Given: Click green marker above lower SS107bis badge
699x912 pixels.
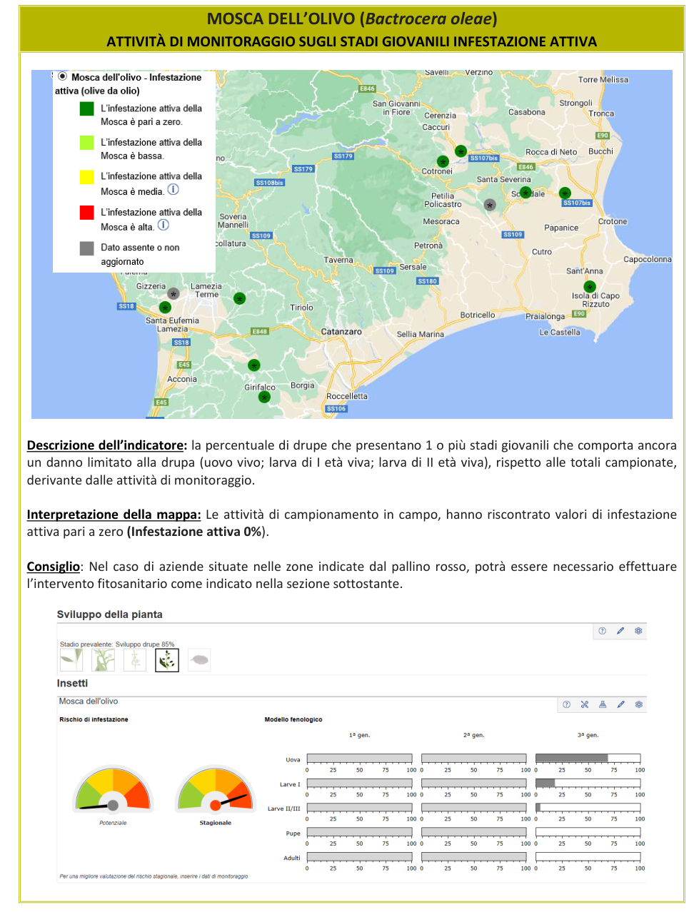Looking at the screenshot, I should click(x=565, y=193).
